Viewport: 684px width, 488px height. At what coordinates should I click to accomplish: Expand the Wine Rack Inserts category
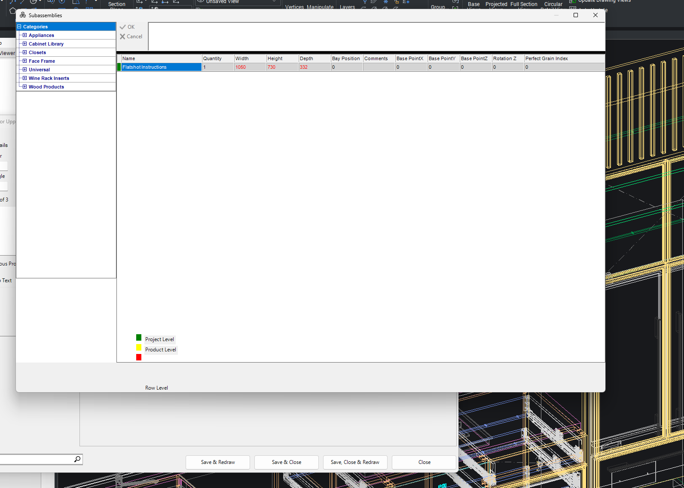tap(24, 78)
